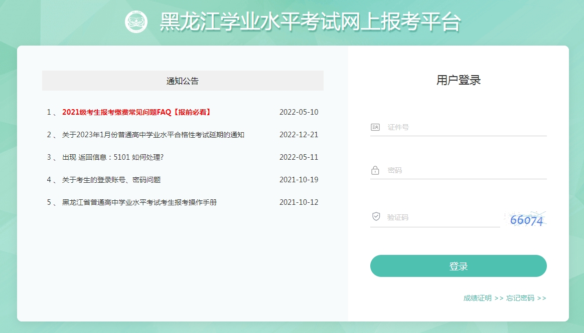Open the 考生报考操作手册 notice

click(139, 202)
